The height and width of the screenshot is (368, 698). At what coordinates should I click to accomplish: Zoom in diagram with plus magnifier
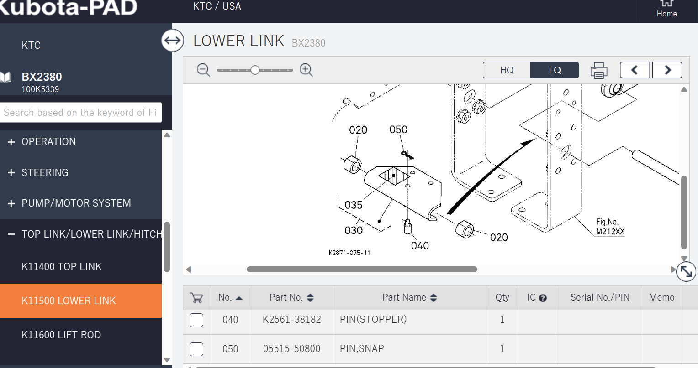pyautogui.click(x=306, y=70)
